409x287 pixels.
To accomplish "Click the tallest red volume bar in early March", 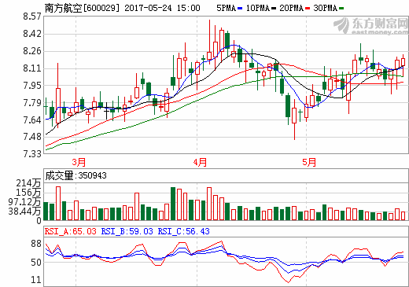I will click(58, 204).
